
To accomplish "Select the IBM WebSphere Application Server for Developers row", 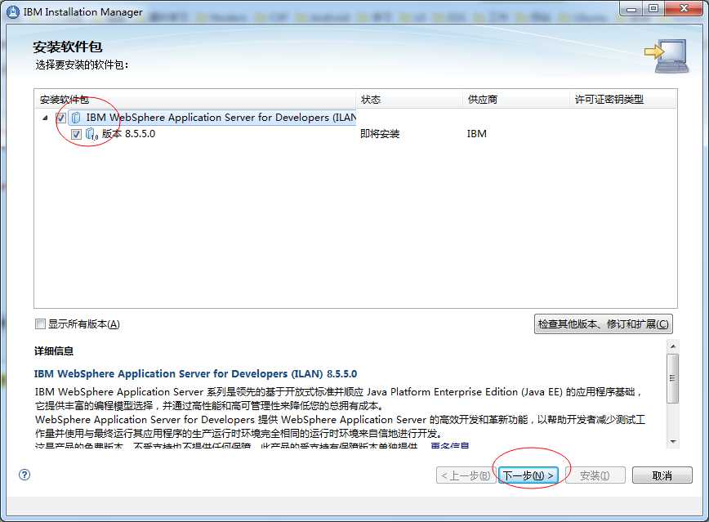I will (212, 118).
